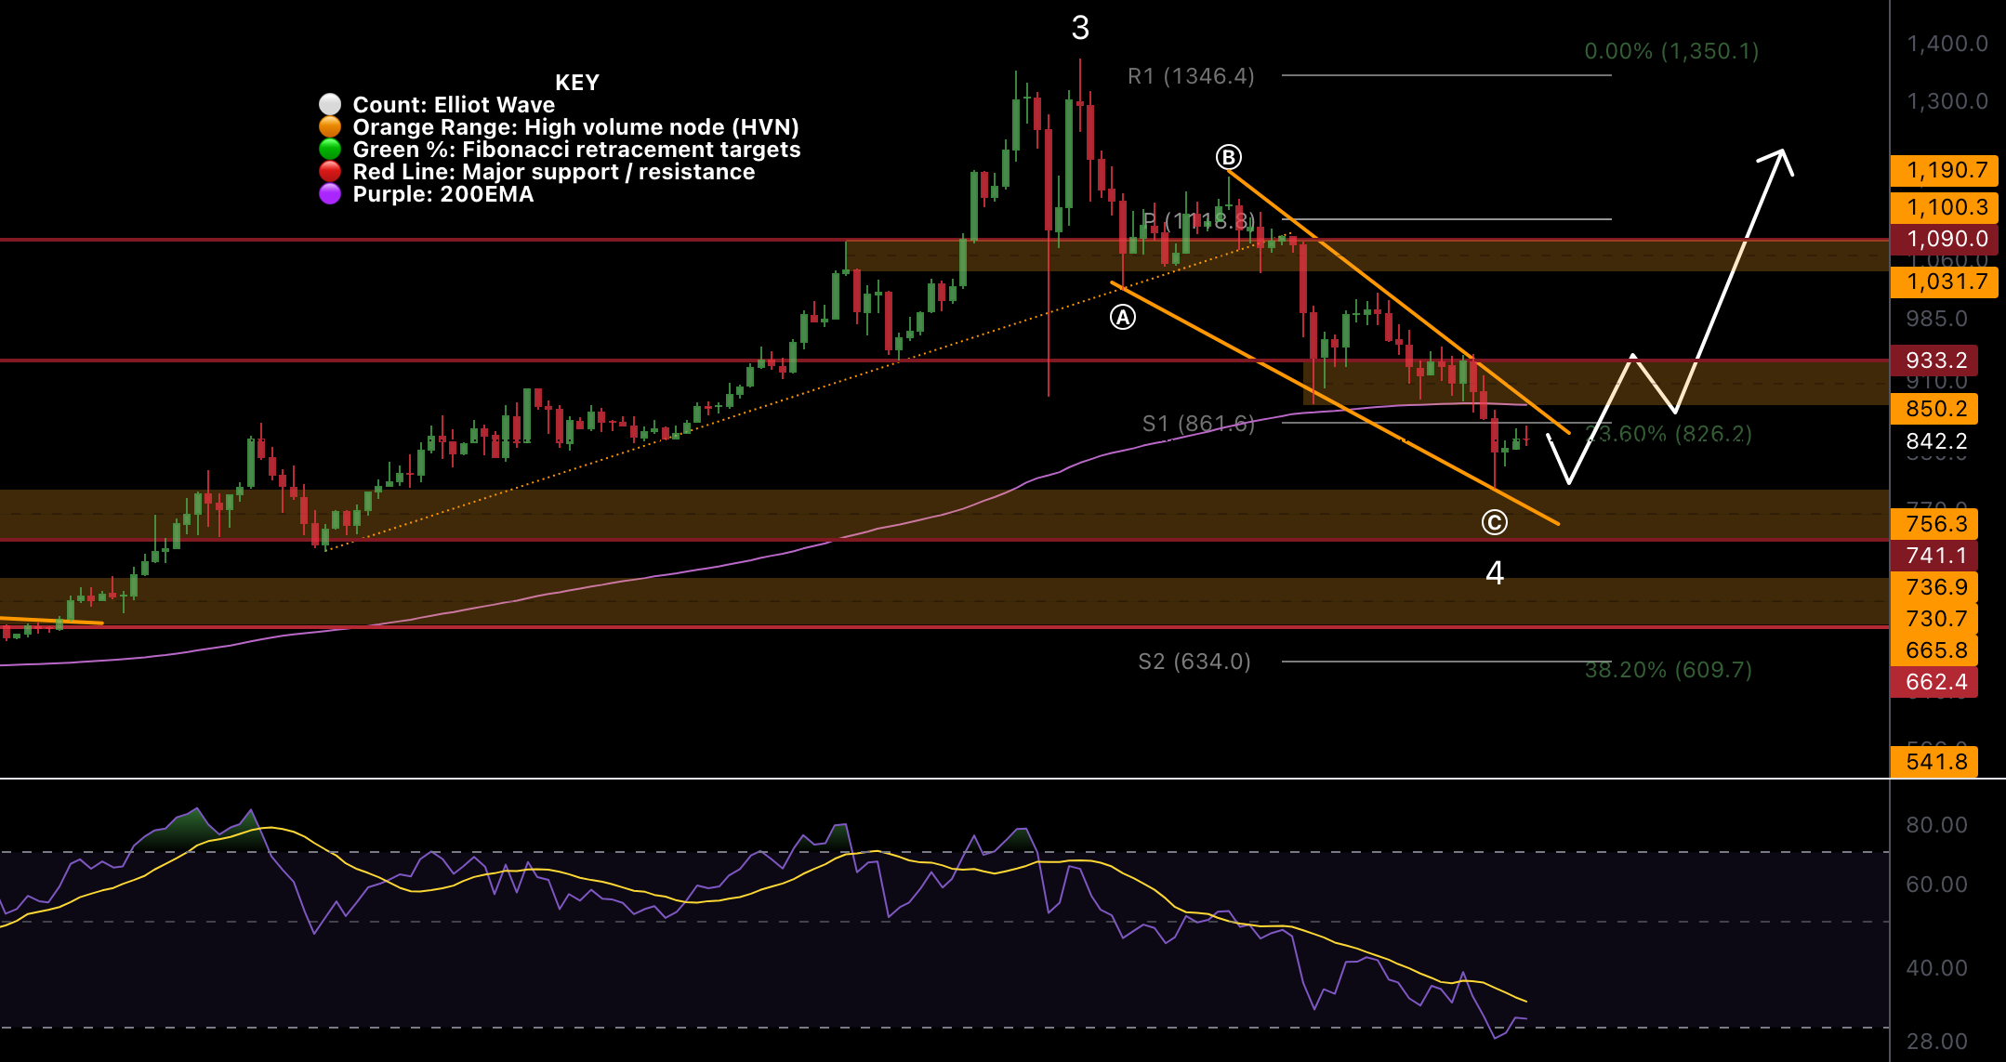
Task: Click the S2 (634.0) pivot label
Action: [x=1194, y=662]
